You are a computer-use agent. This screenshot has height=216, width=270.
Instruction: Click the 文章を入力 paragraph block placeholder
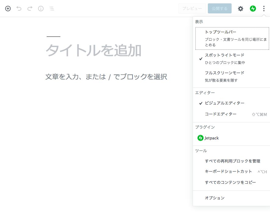pyautogui.click(x=106, y=77)
